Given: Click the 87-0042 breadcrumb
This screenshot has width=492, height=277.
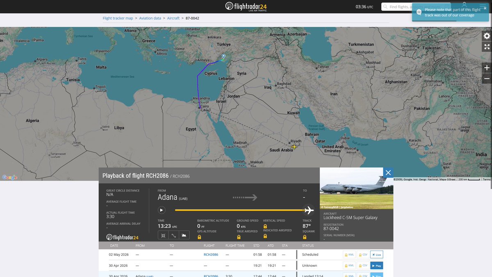Looking at the screenshot, I should pos(192,18).
